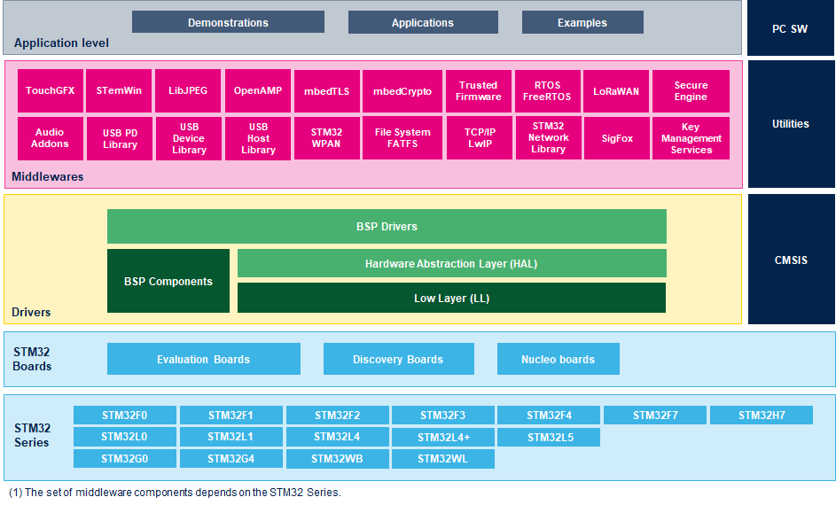Click the CMSIS block

(791, 260)
